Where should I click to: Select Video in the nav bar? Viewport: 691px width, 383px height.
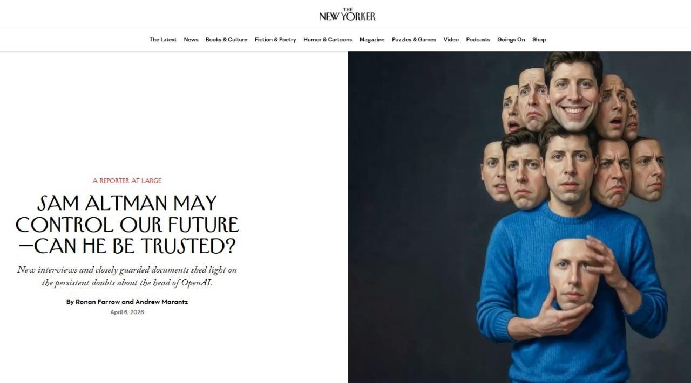tap(451, 40)
